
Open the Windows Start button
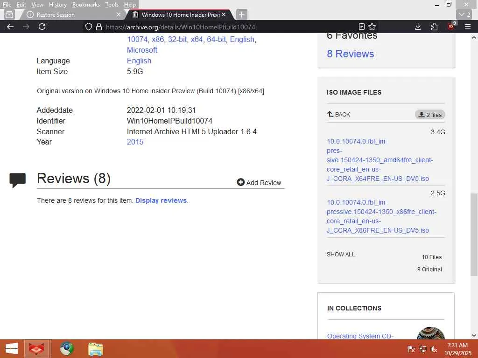point(12,349)
